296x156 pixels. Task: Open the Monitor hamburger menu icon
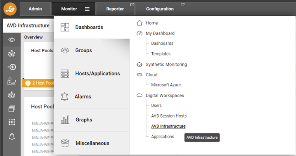(87, 9)
